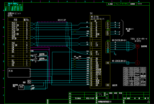Click the CNP2 connector label
154x104 pixels.
pyautogui.click(x=108, y=30)
